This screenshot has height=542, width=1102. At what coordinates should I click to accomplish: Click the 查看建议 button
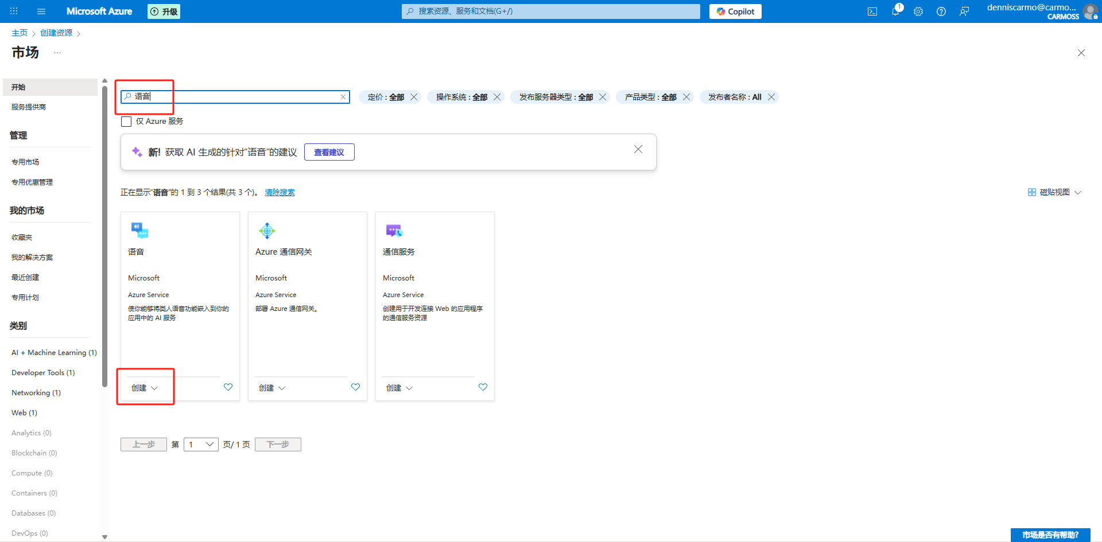(329, 152)
